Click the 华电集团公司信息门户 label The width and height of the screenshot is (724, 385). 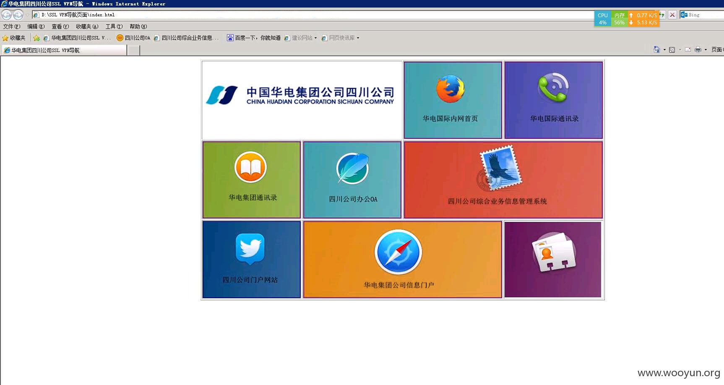[399, 285]
